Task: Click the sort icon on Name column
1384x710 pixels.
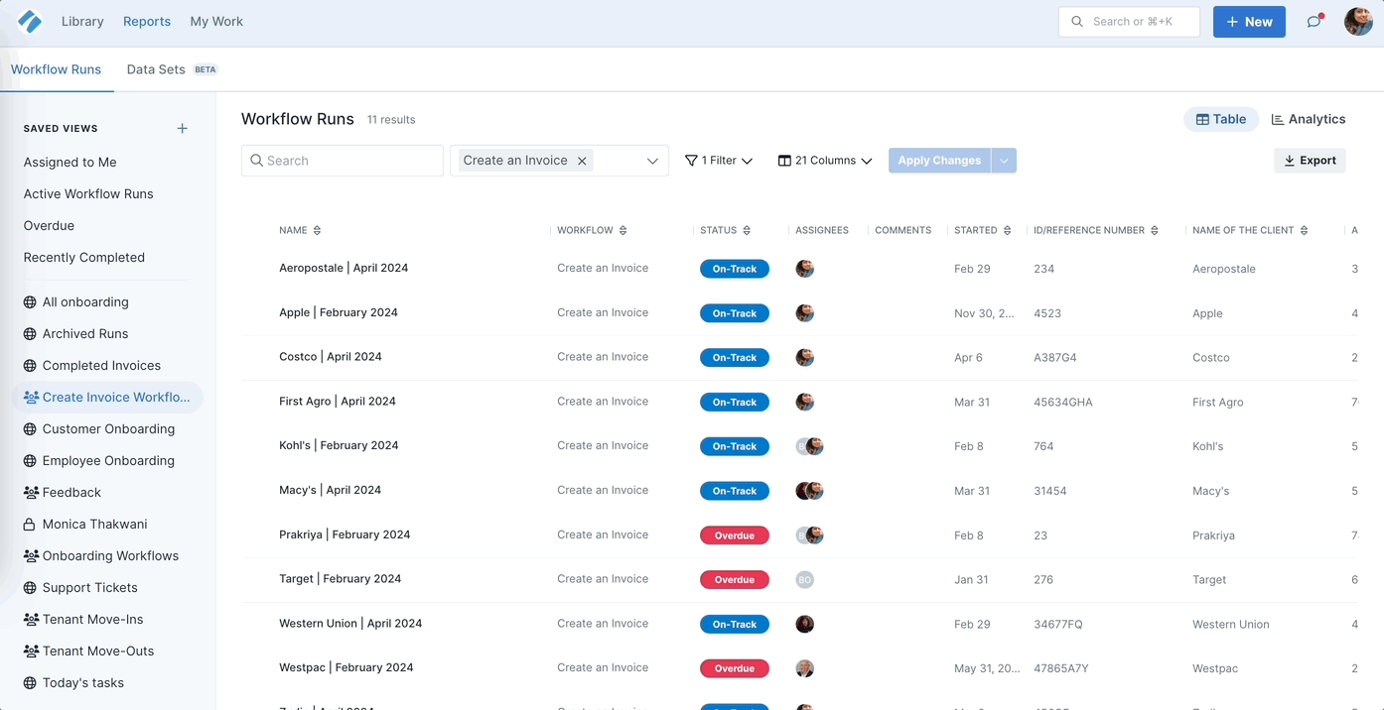Action: click(317, 230)
